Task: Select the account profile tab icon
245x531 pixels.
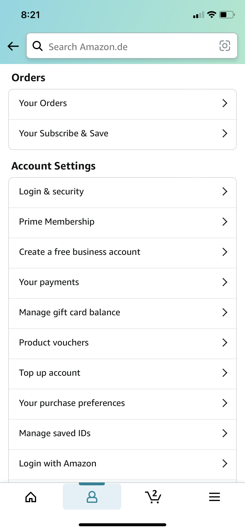Action: point(92,497)
